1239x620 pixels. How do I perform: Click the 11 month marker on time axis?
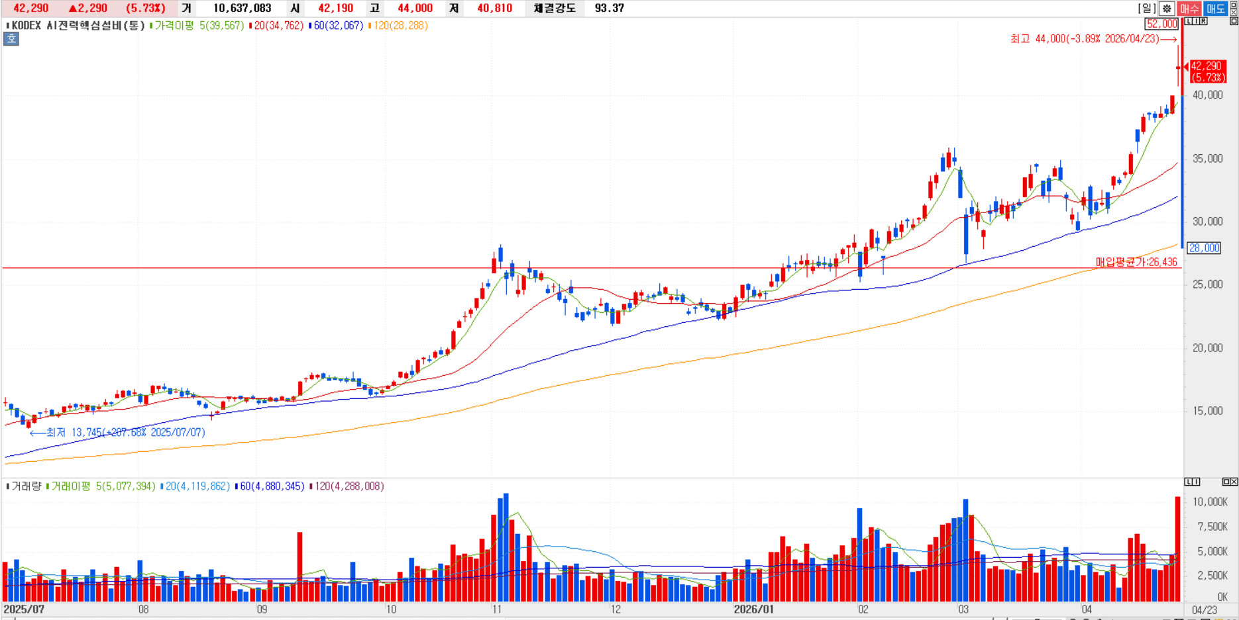point(496,609)
